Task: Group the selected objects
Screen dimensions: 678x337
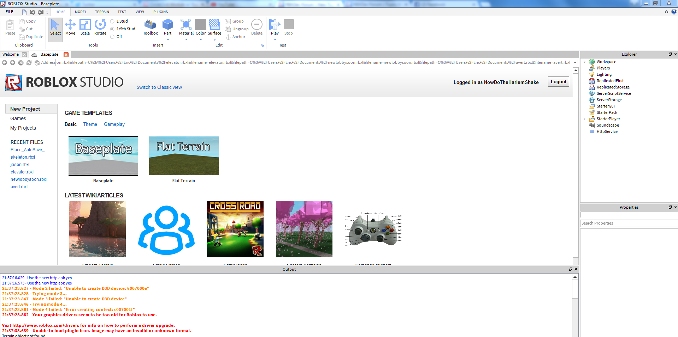Action: [x=235, y=21]
